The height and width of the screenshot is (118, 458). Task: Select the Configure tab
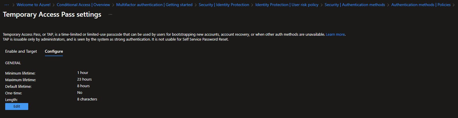click(54, 51)
